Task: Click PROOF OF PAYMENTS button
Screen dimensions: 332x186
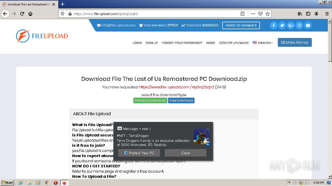Action: pyautogui.click(x=241, y=25)
